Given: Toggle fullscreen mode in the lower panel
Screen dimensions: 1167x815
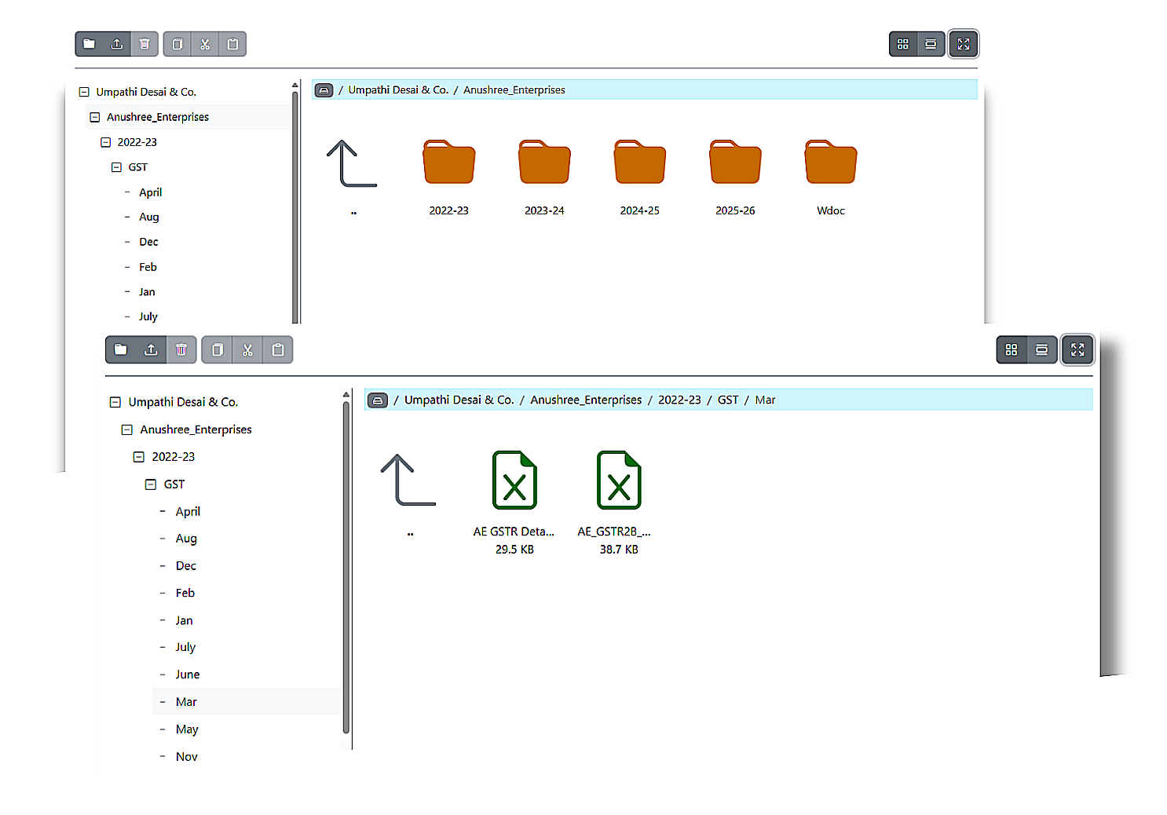Looking at the screenshot, I should click(1077, 349).
